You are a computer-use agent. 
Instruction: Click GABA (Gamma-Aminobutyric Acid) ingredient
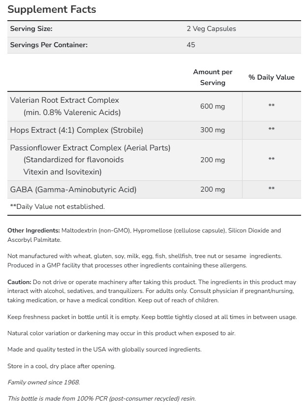73,189
